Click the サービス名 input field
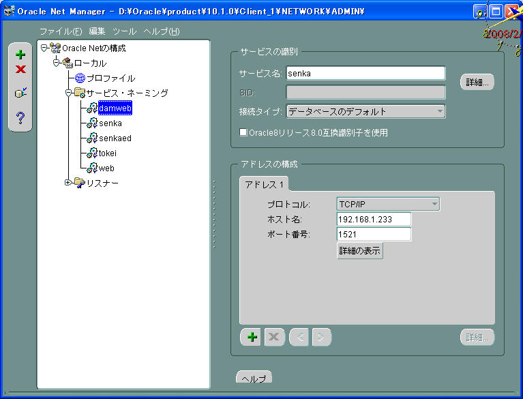The width and height of the screenshot is (523, 399). [365, 73]
